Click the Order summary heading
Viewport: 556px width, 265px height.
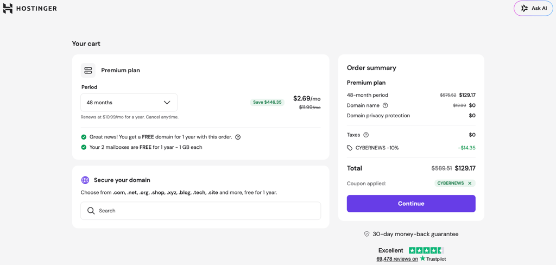[371, 68]
